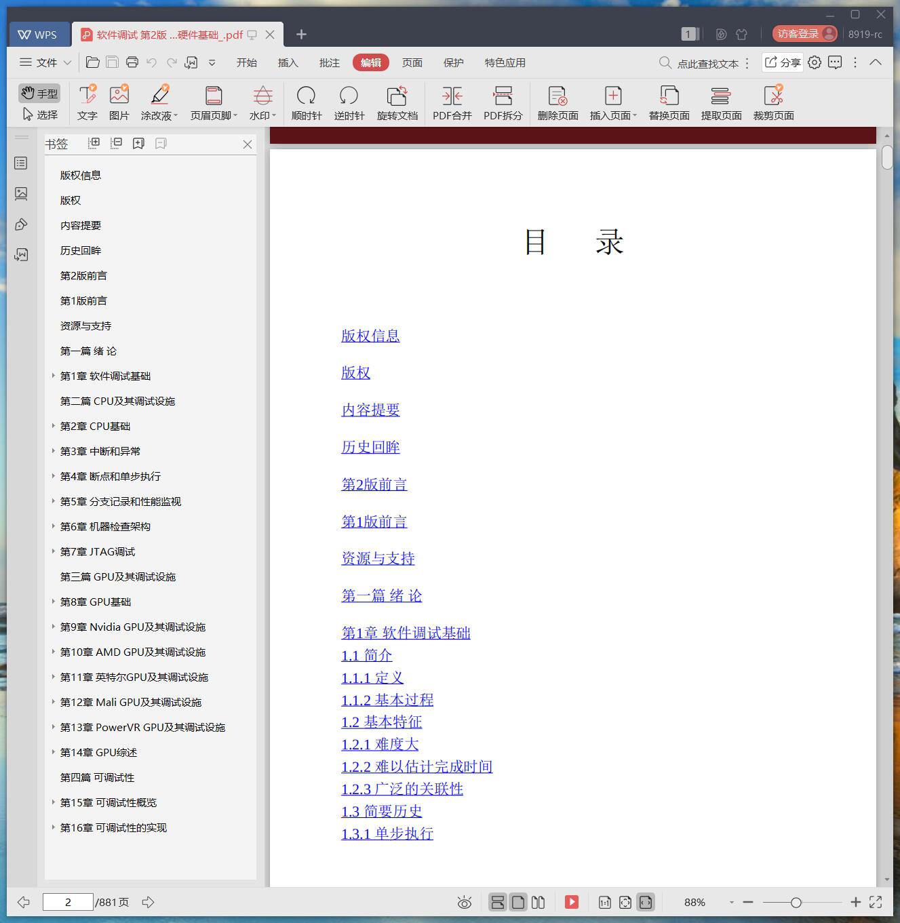This screenshot has height=923, width=900.
Task: Print the document with printer icon
Action: click(132, 62)
